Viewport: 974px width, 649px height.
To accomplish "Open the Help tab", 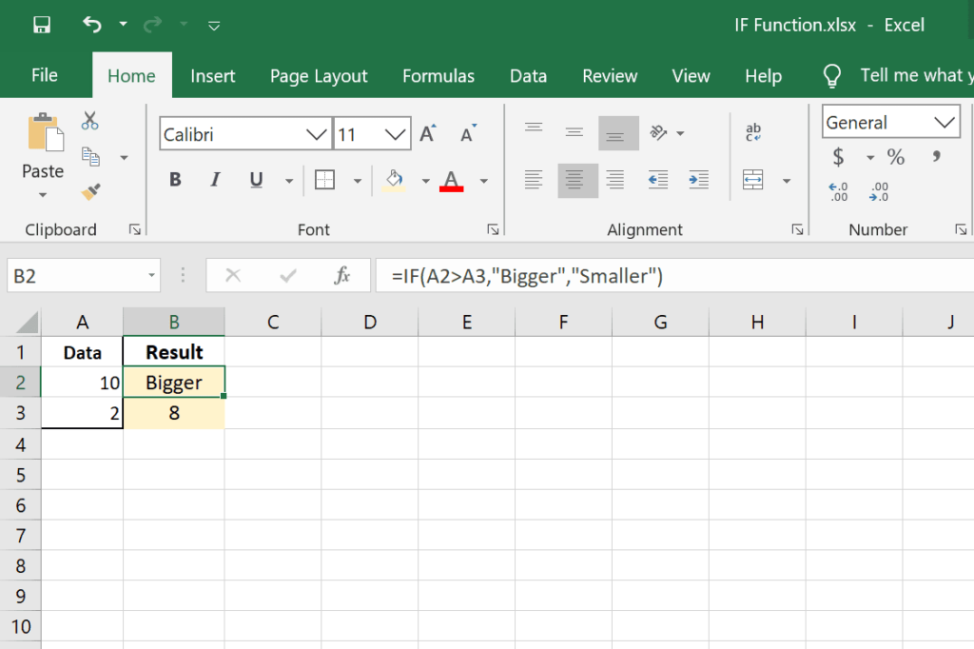I will coord(764,76).
